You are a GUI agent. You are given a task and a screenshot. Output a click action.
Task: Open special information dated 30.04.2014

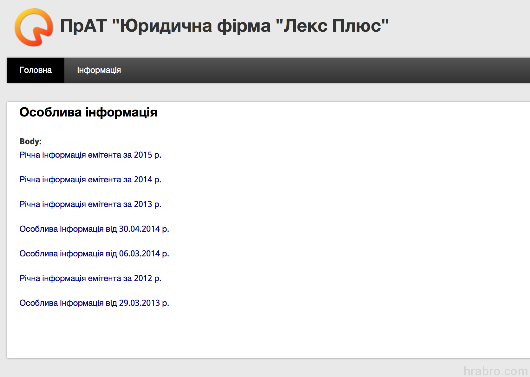point(94,229)
